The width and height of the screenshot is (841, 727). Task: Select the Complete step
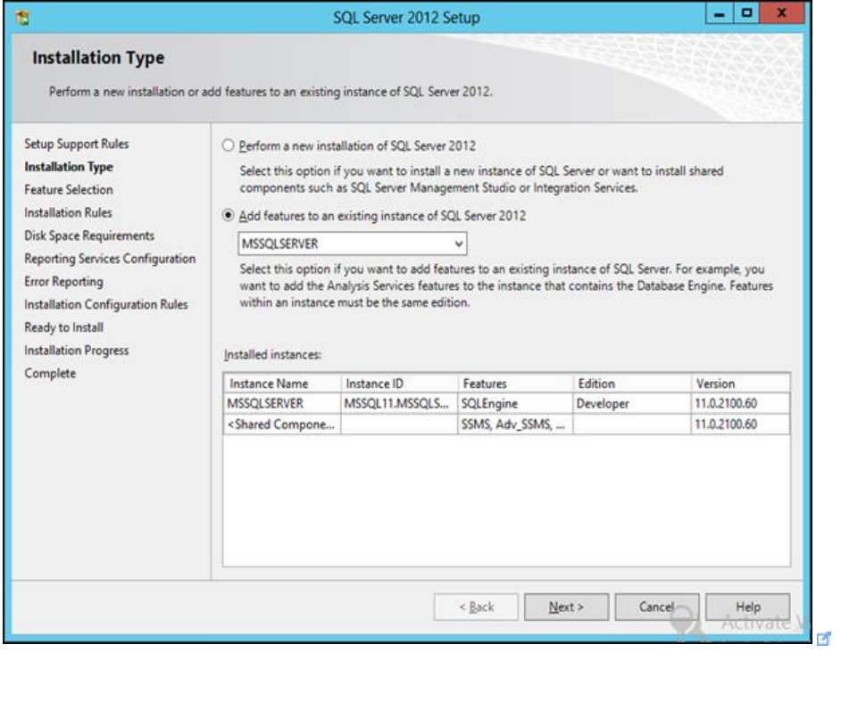click(50, 374)
